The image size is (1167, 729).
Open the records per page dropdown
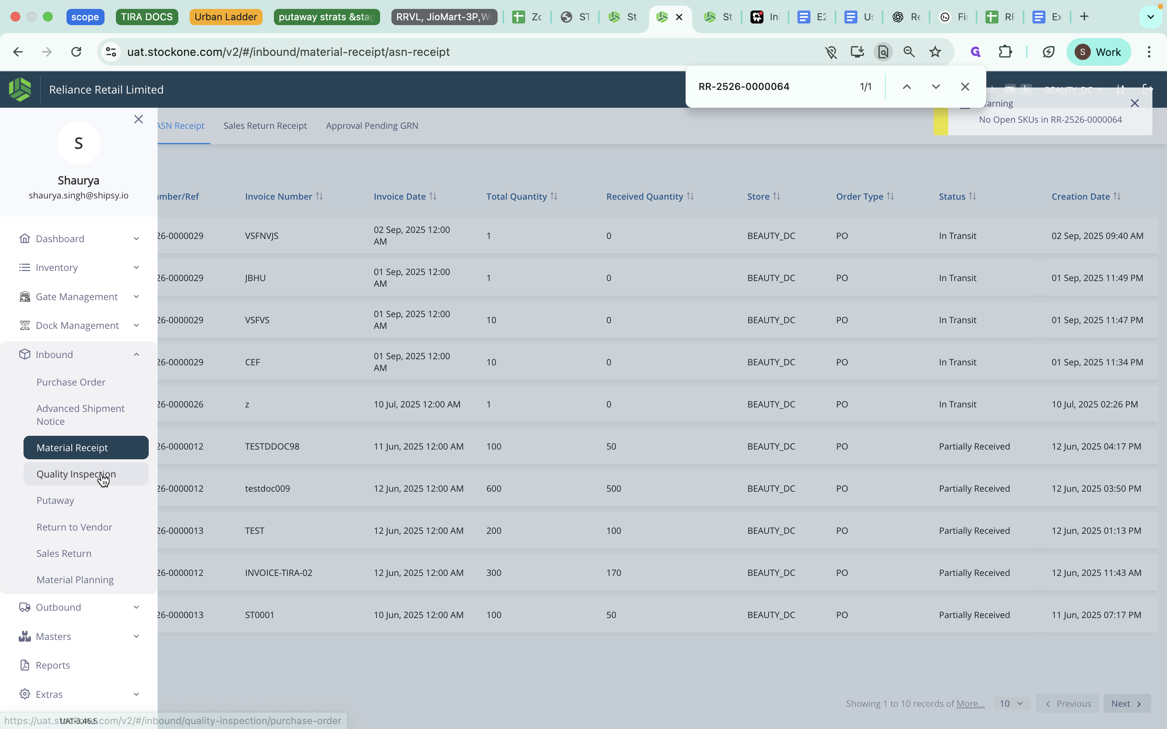click(x=1011, y=703)
